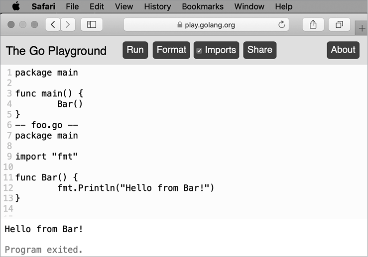Toggle the Imports checkbox
Image resolution: width=368 pixels, height=257 pixels.
pos(199,50)
